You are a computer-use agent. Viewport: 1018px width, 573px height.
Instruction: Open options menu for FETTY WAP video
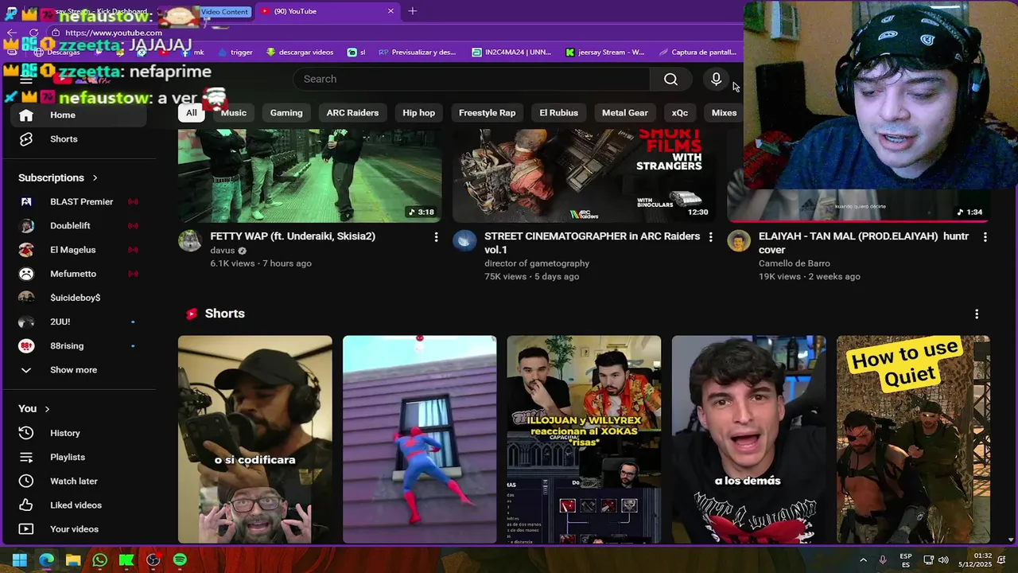point(436,237)
